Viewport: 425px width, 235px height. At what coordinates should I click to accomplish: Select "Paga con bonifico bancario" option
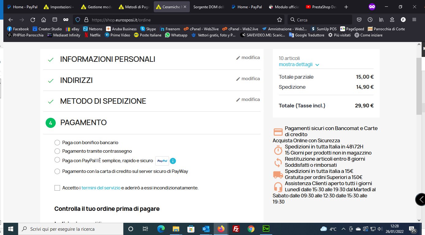pyautogui.click(x=57, y=143)
